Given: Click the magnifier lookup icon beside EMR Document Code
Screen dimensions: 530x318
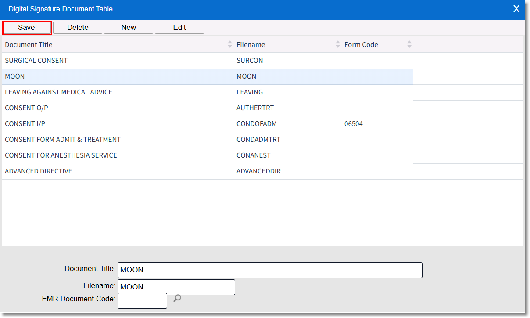Looking at the screenshot, I should point(177,299).
